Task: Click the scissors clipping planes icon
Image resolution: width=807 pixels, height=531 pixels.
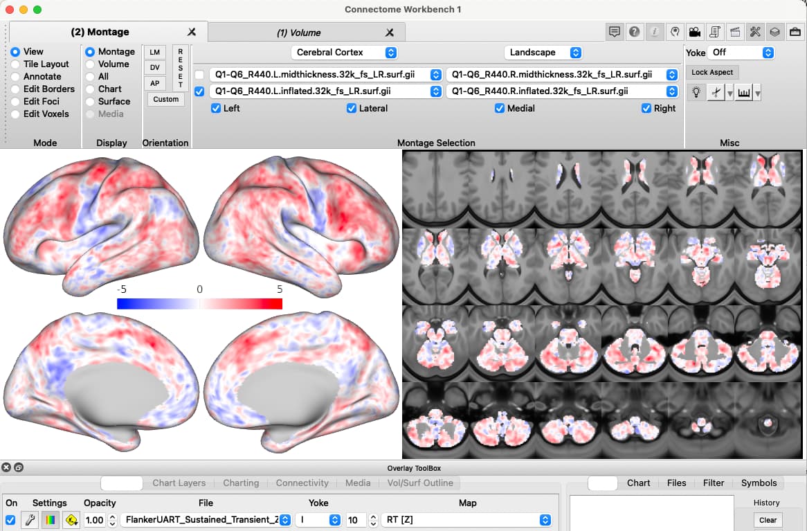Action: pos(716,93)
